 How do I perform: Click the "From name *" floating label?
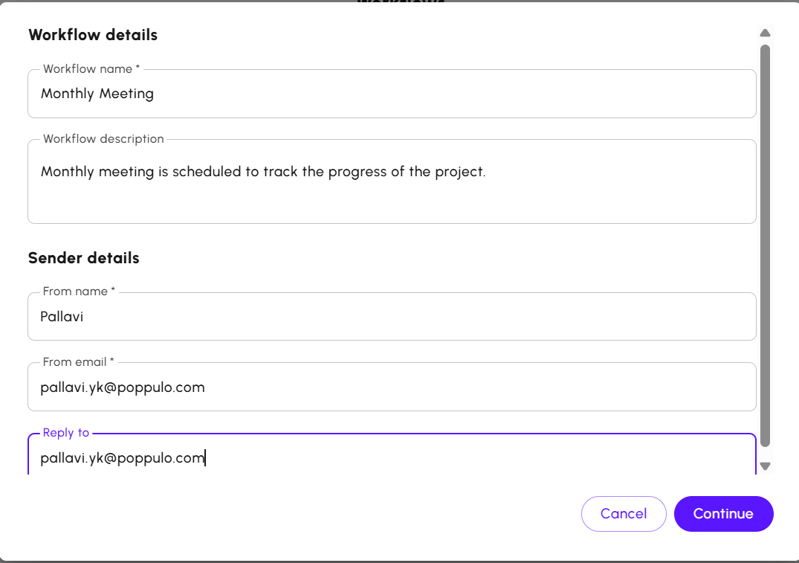tap(79, 292)
